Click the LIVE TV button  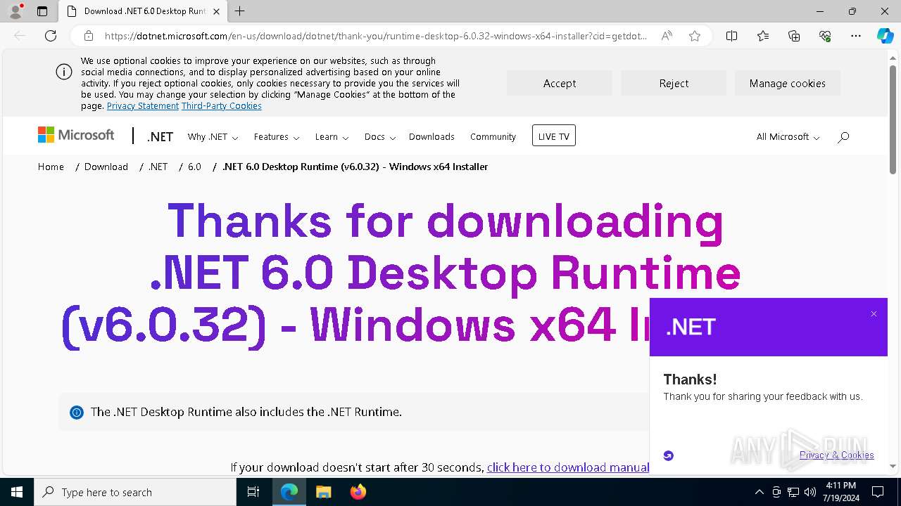[554, 136]
